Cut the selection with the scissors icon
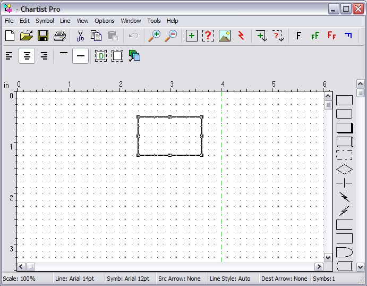 tap(80, 36)
